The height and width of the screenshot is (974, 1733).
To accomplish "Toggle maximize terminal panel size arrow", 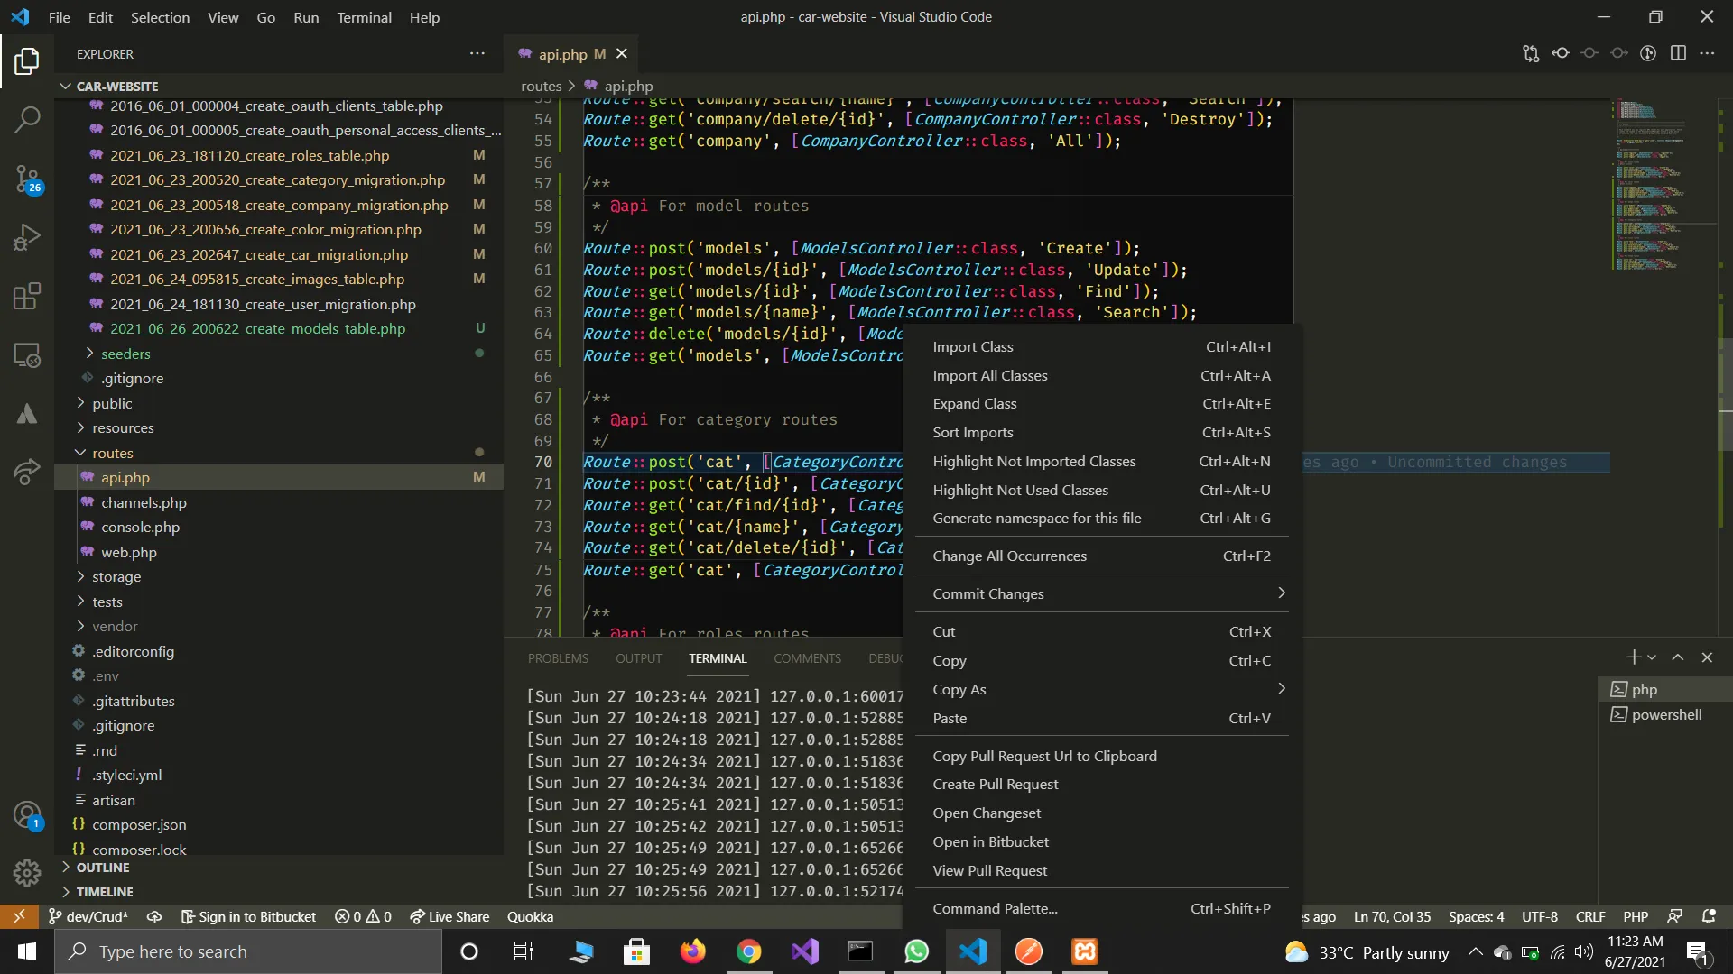I will [1677, 657].
